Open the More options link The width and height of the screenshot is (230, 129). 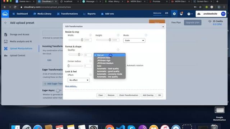click(71, 86)
